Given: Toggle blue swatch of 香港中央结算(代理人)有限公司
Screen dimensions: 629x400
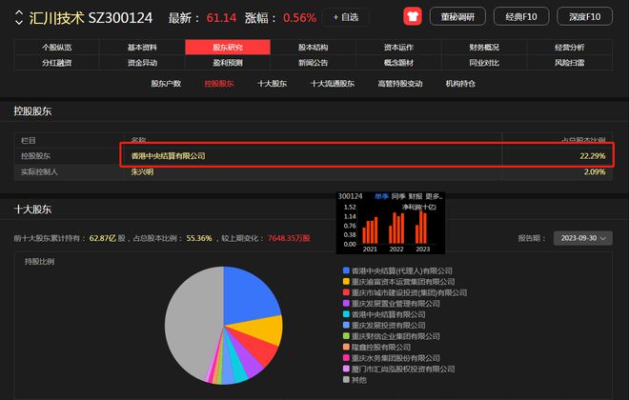Looking at the screenshot, I should coord(346,270).
